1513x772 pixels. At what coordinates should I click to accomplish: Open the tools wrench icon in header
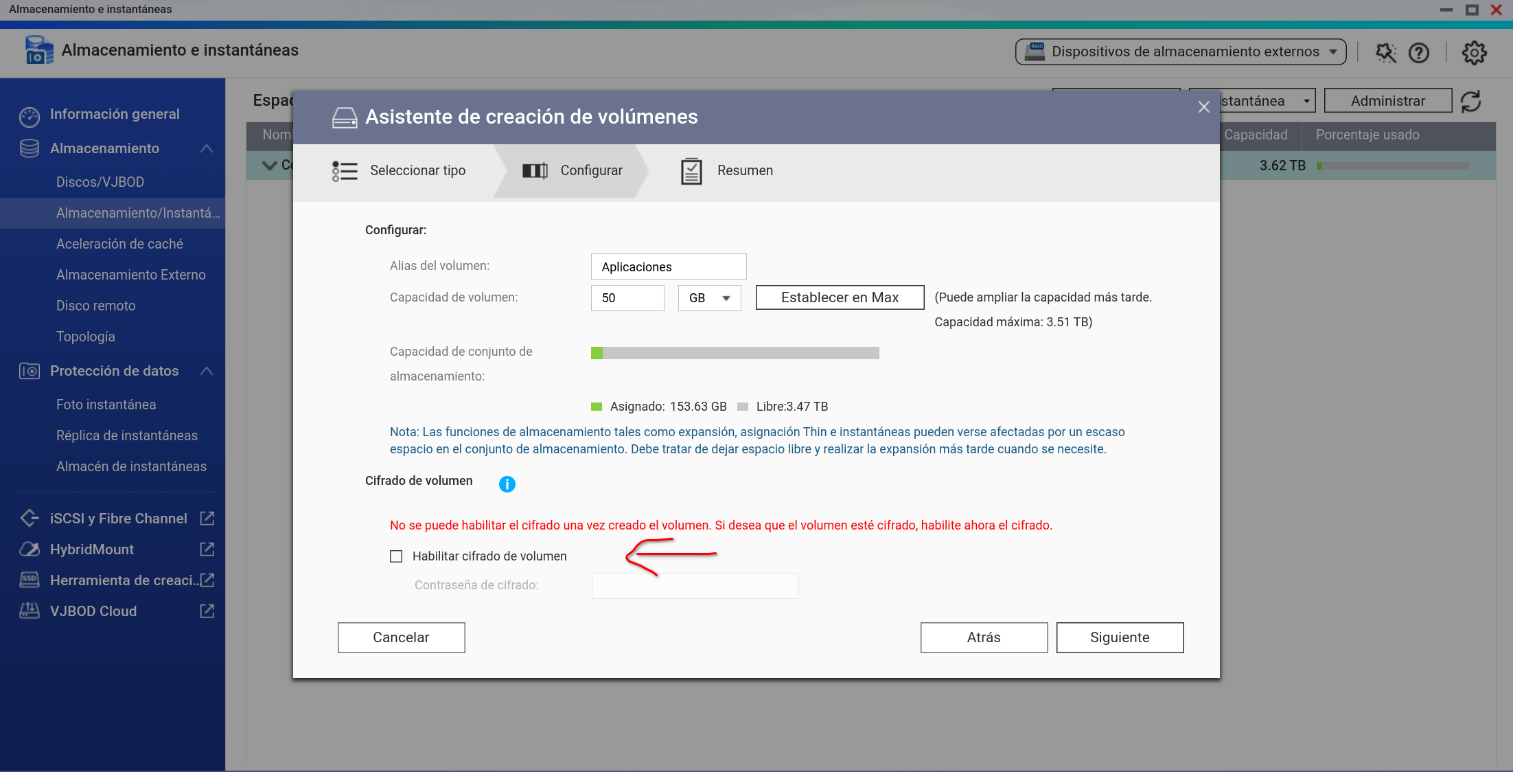[x=1385, y=52]
